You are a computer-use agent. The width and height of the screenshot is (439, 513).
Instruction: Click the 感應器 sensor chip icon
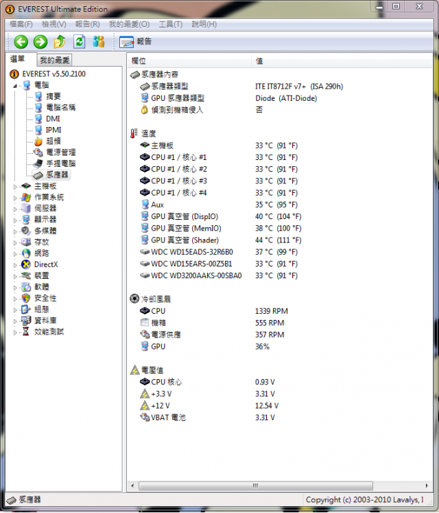click(x=38, y=175)
